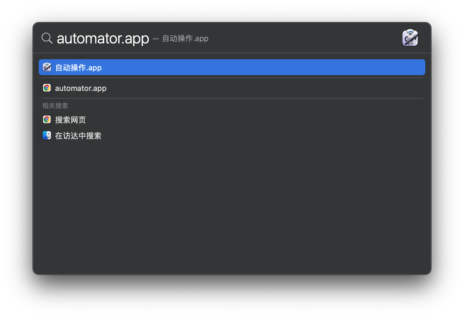The width and height of the screenshot is (464, 318).
Task: Click the small Automator icon in top result
Action: [47, 67]
